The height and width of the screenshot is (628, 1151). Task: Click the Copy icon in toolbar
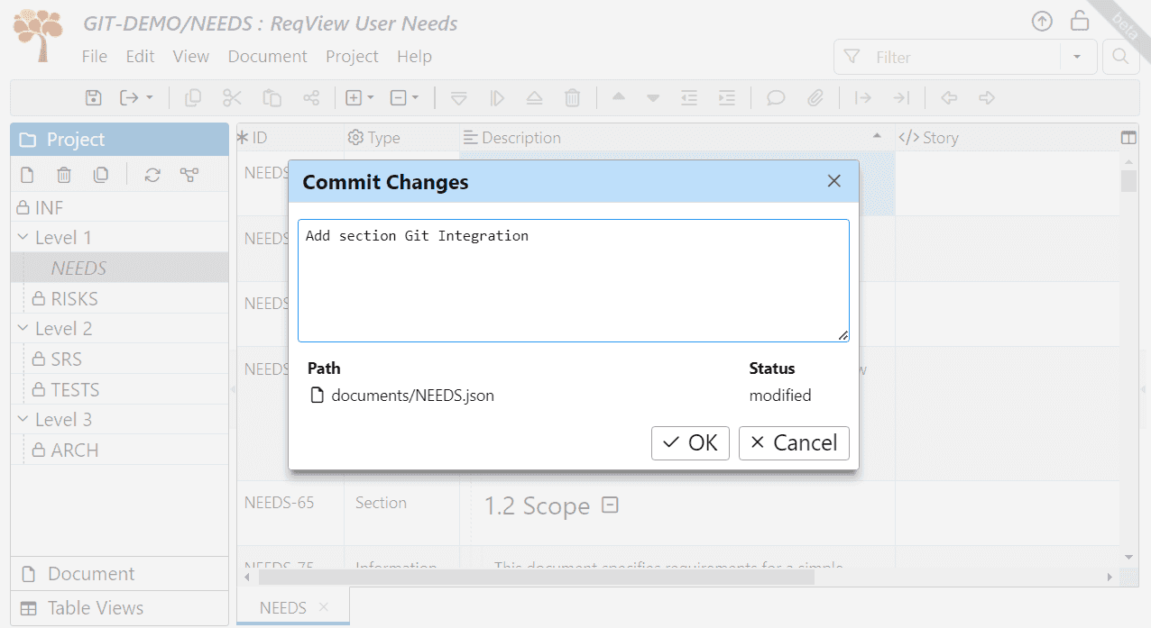[192, 97]
